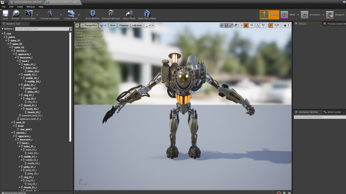This screenshot has width=346, height=194.
Task: Toggle scale snapping button
Action: (270, 25)
